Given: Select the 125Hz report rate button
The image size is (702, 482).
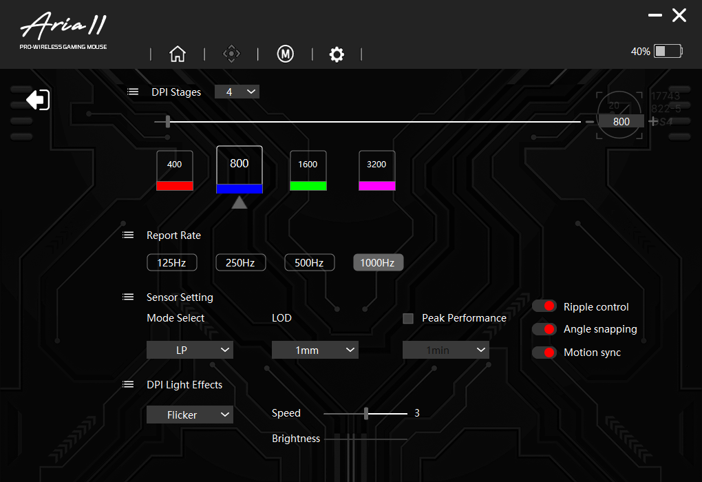Looking at the screenshot, I should [x=171, y=262].
